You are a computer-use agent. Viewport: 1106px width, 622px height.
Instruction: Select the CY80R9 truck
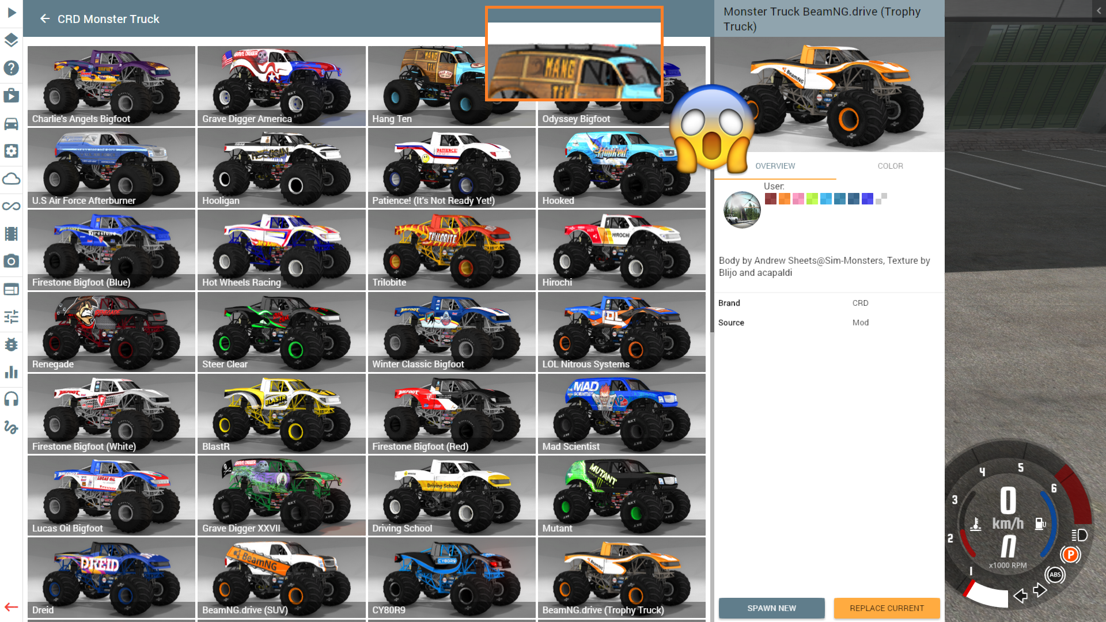(452, 577)
